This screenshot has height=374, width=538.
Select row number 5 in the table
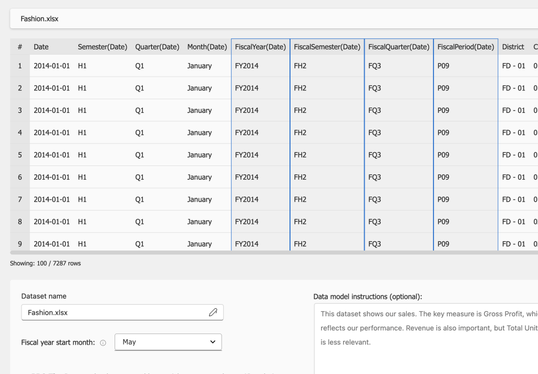click(20, 155)
